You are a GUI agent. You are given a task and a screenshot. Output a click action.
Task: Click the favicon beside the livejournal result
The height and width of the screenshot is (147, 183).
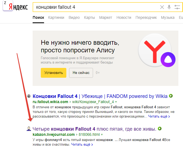pyautogui.click(x=29, y=129)
